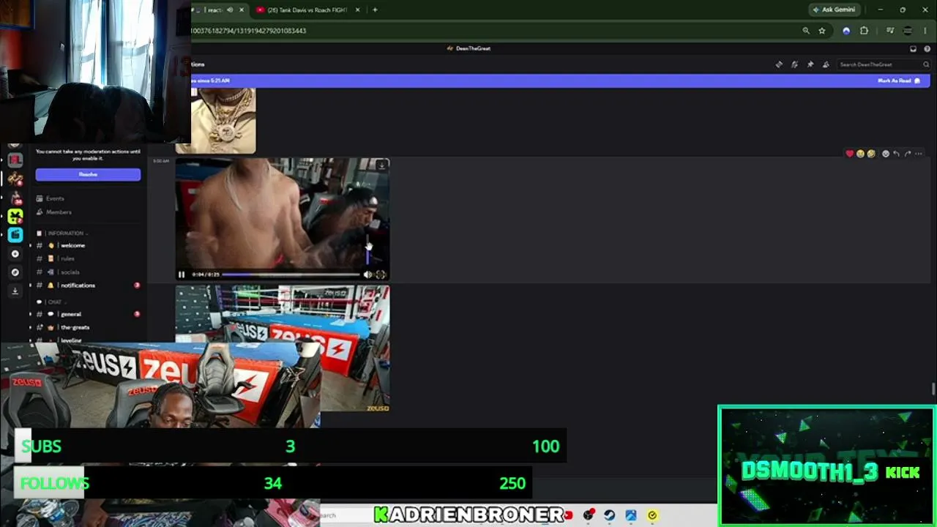Image resolution: width=937 pixels, height=527 pixels.
Task: Open a new browser tab
Action: [375, 10]
